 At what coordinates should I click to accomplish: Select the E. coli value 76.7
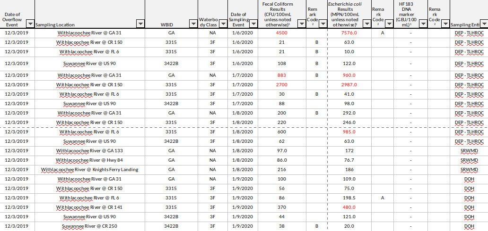(349, 160)
